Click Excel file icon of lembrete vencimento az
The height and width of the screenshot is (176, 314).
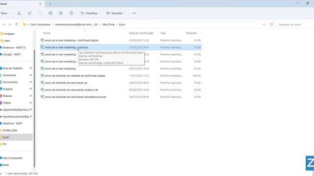pos(43,83)
